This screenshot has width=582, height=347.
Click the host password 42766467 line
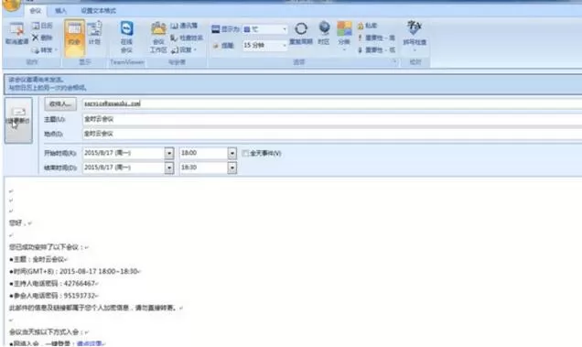(x=53, y=284)
